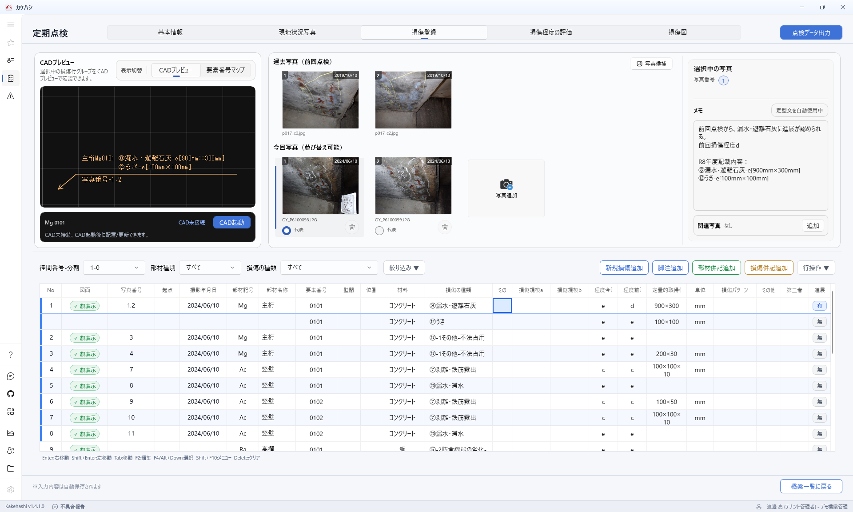Open past photo p017_c0.jpg thumbnail
This screenshot has width=853, height=512.
click(x=320, y=100)
